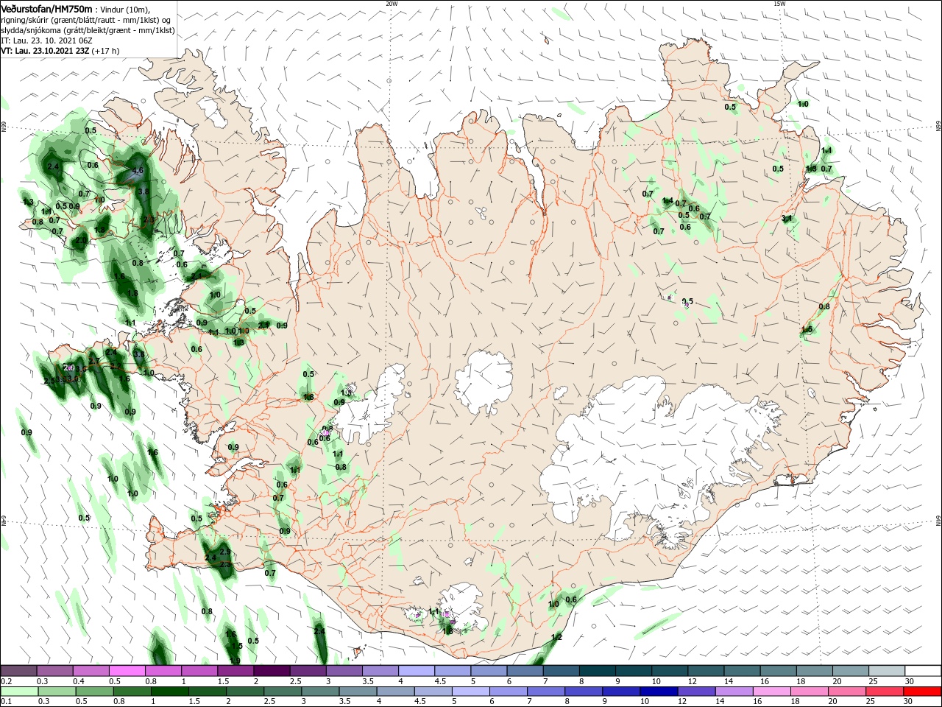Screen dimensions: 942x707
Task: Click the '0.1' label in the legend
Action: tap(6, 702)
